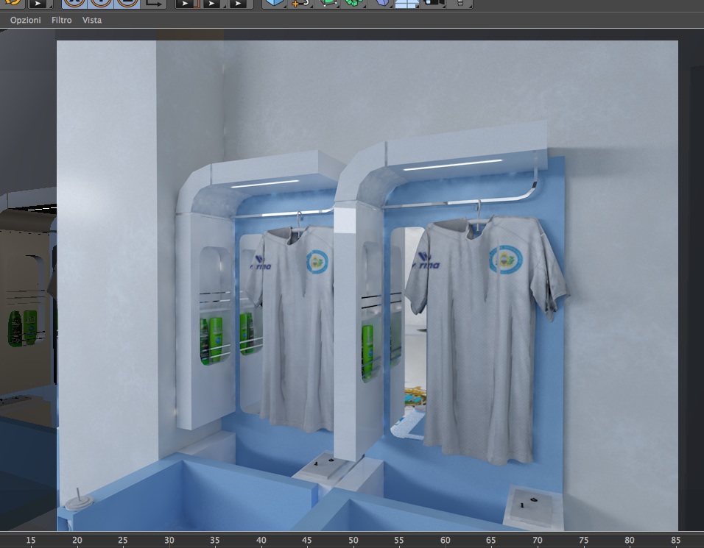704x548 pixels.
Task: Add a Cube primitive object
Action: 275,3
